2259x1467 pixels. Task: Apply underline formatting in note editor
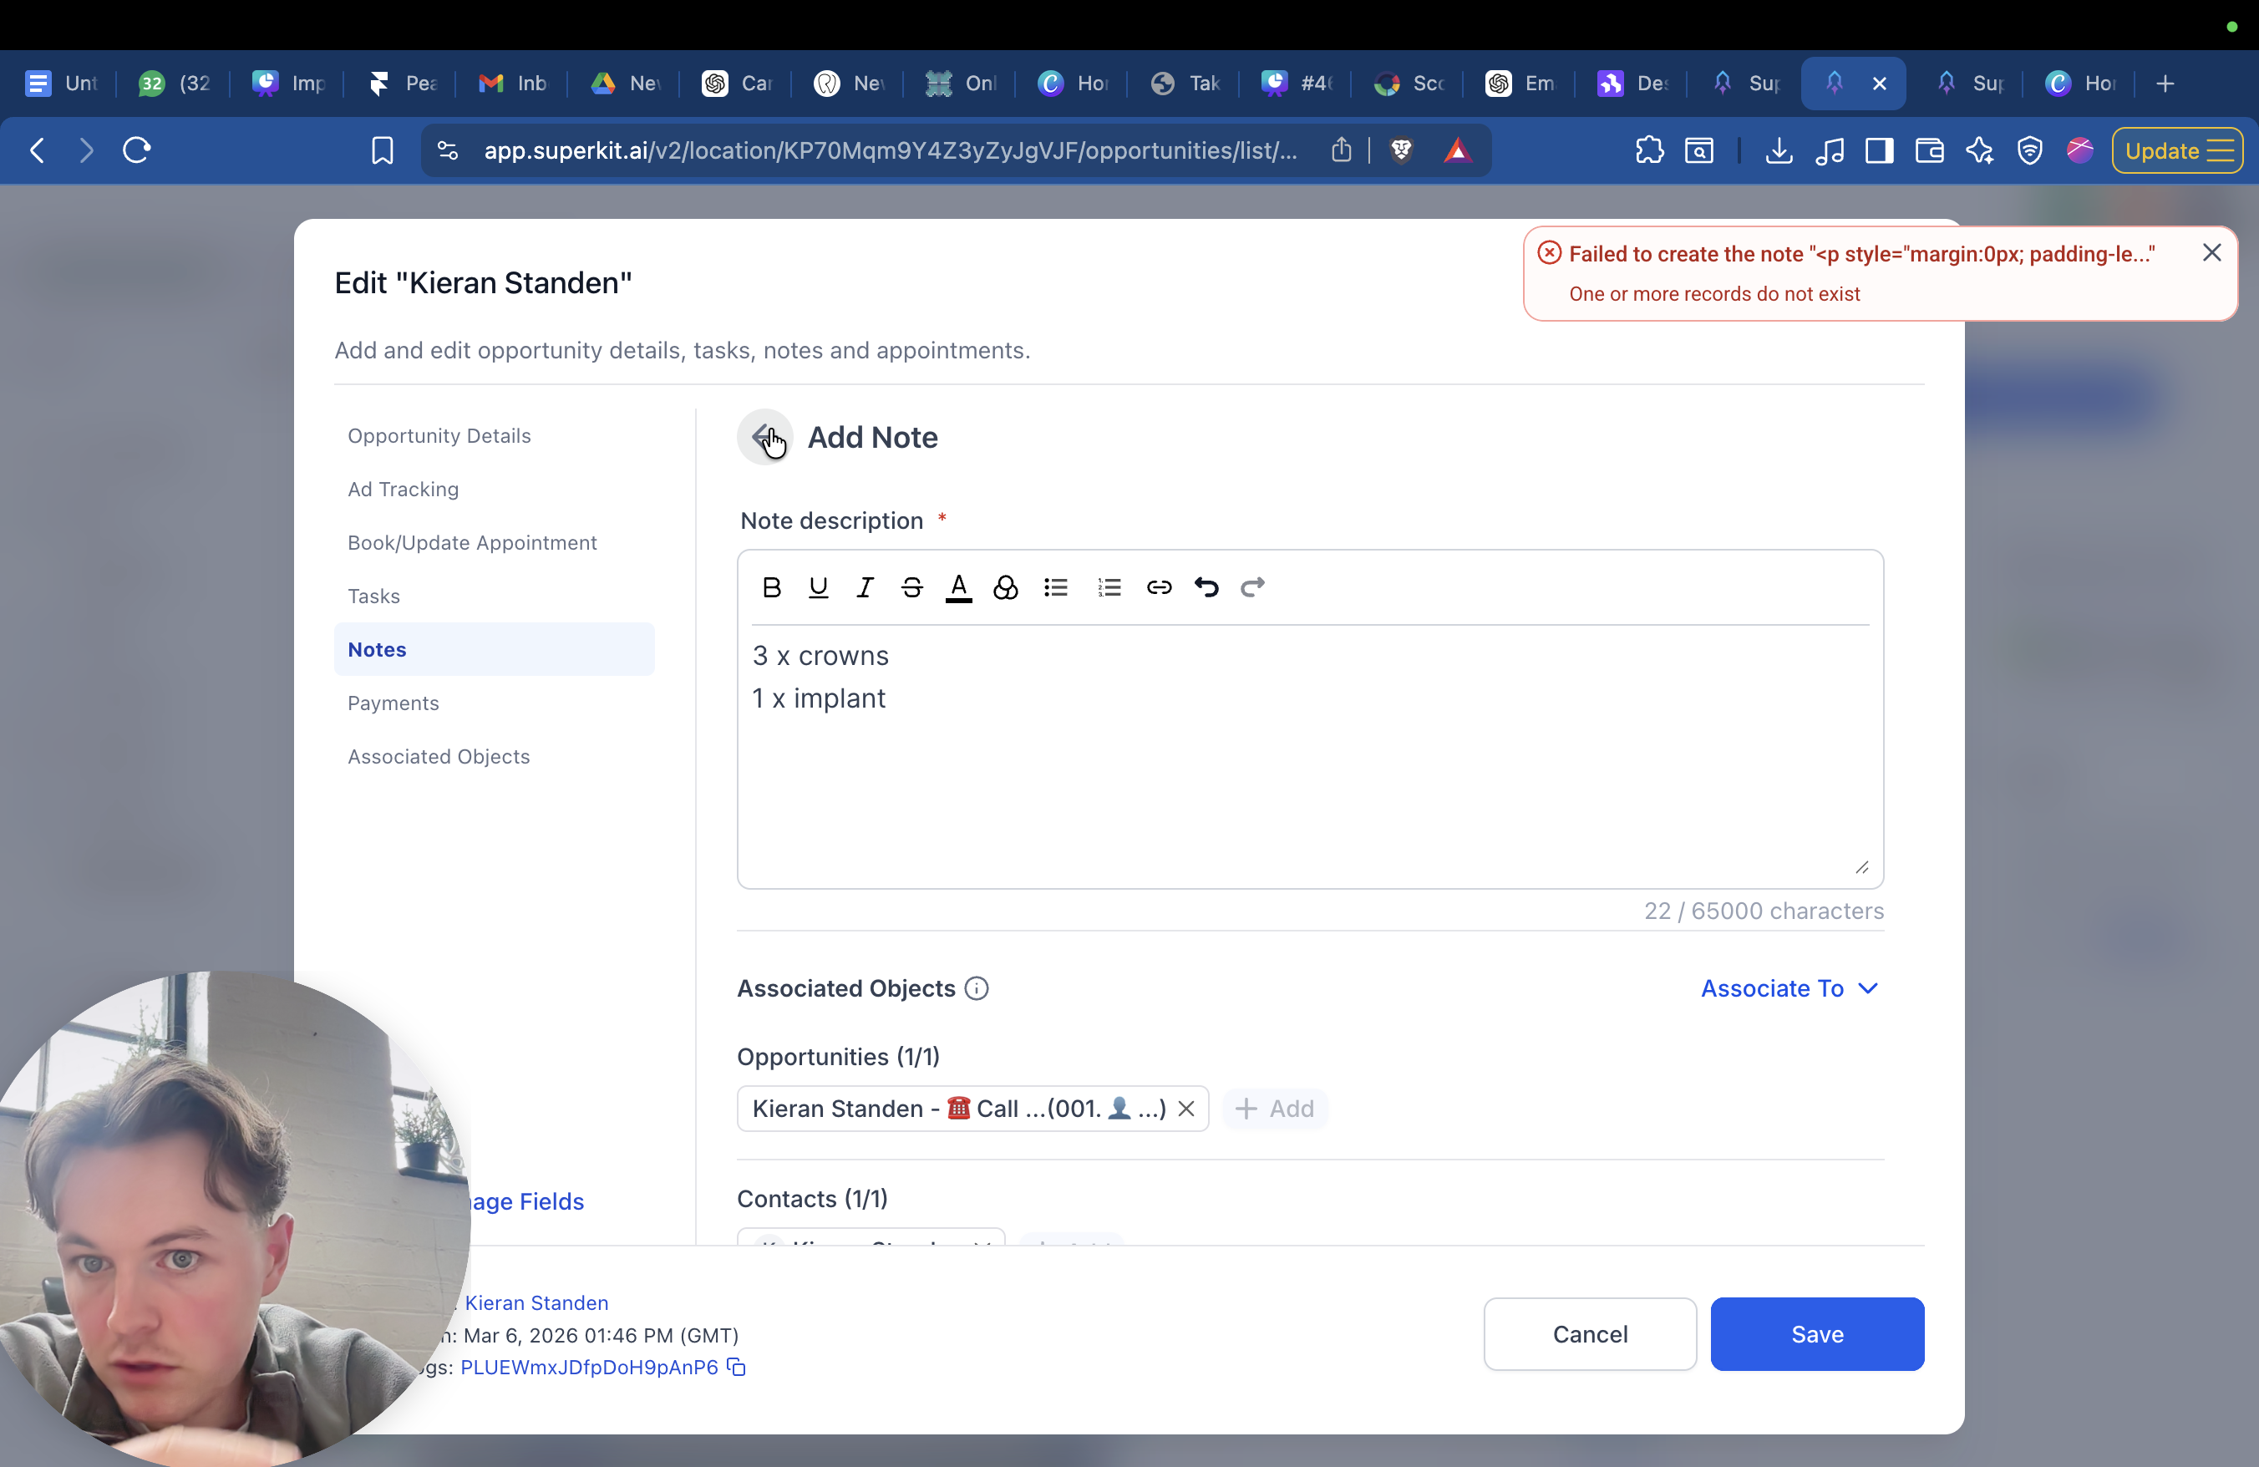(817, 587)
